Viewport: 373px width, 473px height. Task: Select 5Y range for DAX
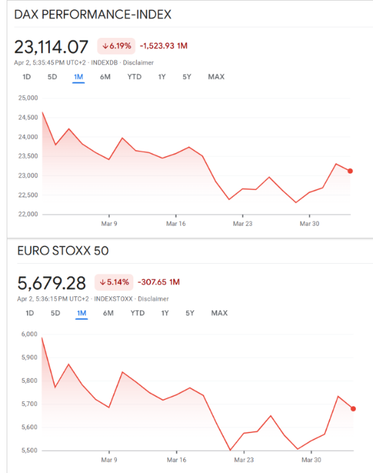pos(186,76)
